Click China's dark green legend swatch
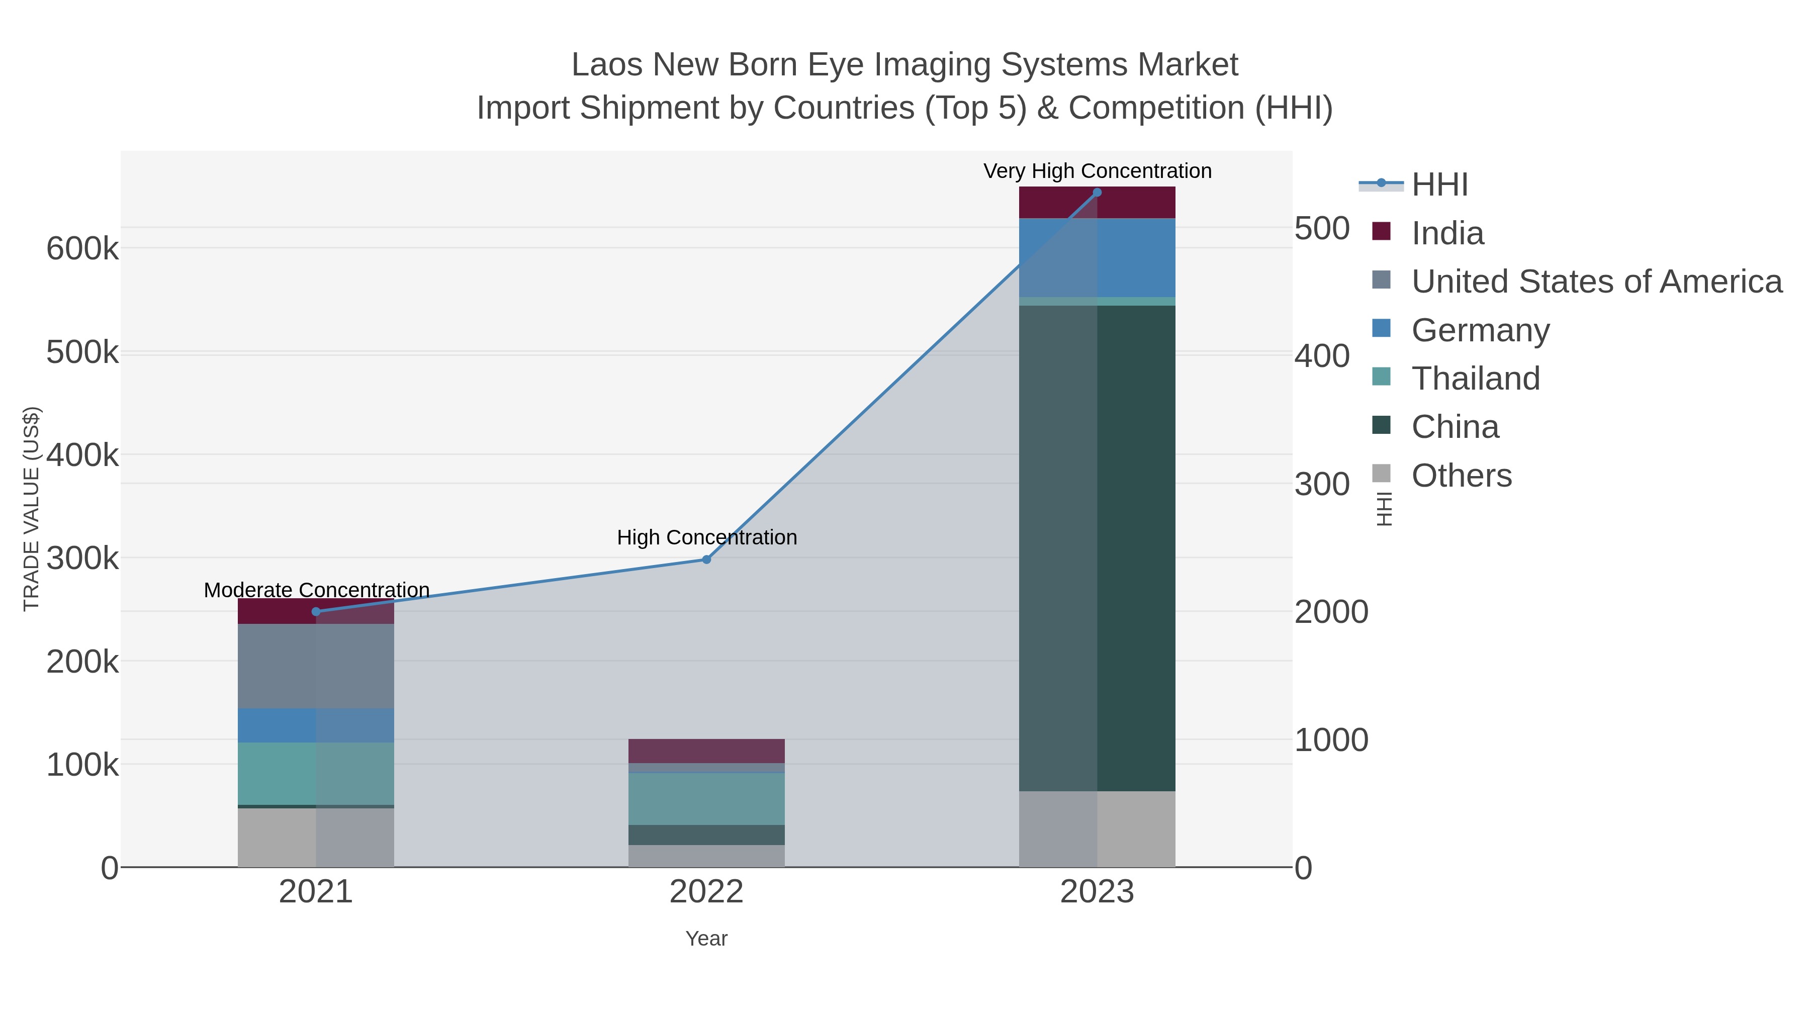1810x1018 pixels. coord(1382,425)
